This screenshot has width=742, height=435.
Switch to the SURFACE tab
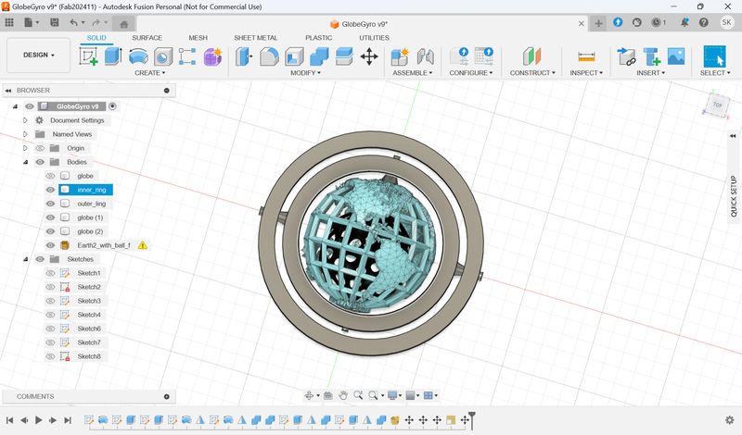[147, 38]
